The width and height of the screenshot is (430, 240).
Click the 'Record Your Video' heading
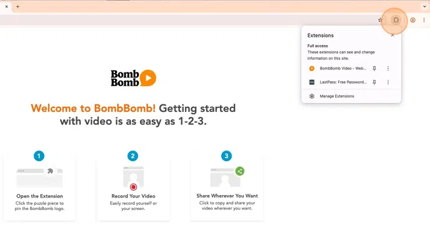tap(133, 196)
